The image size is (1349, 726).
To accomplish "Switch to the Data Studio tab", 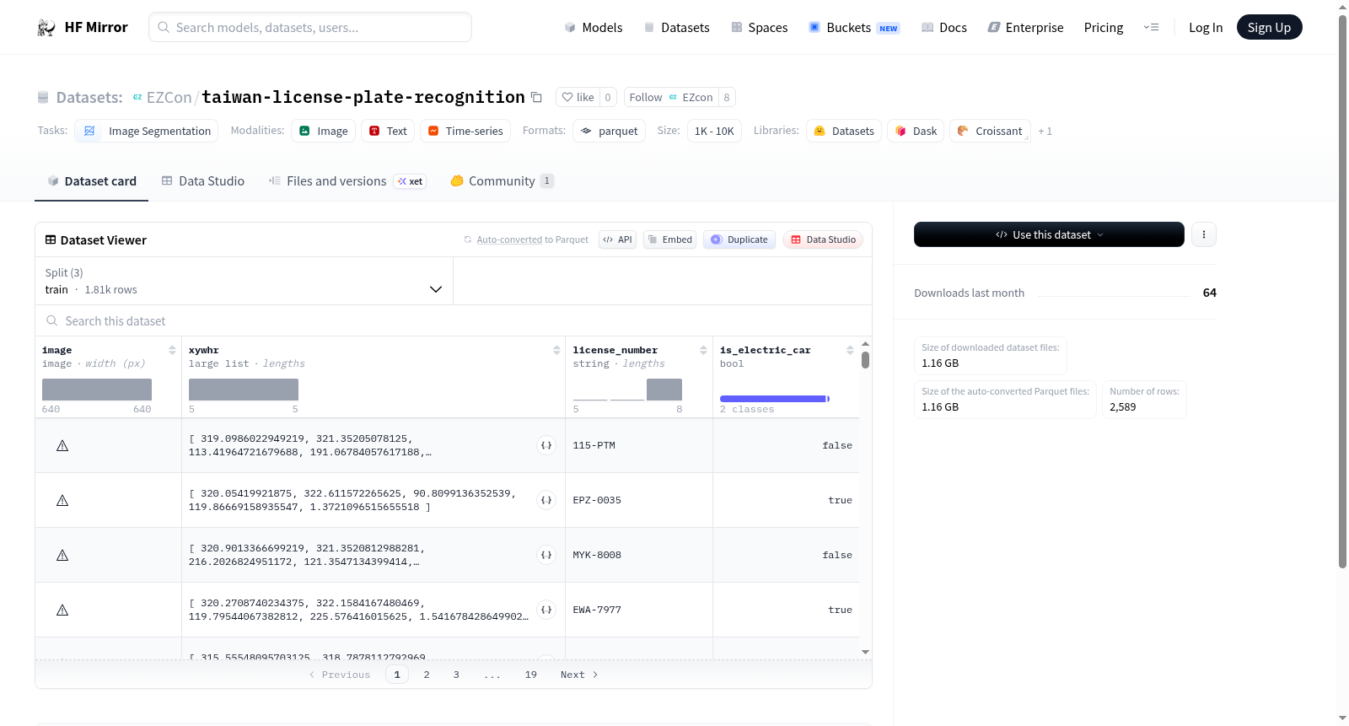I will pos(203,181).
